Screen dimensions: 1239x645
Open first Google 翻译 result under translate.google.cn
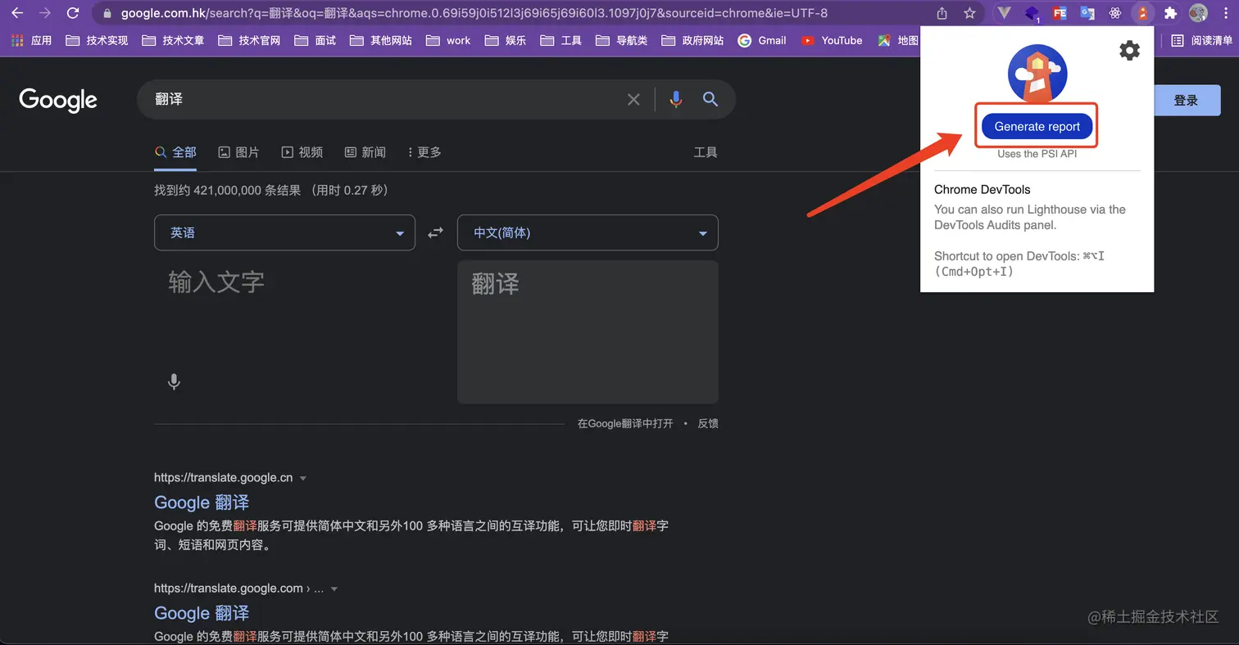202,503
